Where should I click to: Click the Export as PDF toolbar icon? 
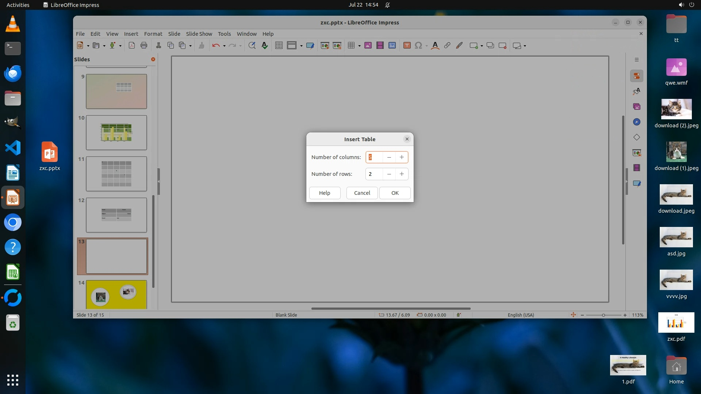coord(132,46)
